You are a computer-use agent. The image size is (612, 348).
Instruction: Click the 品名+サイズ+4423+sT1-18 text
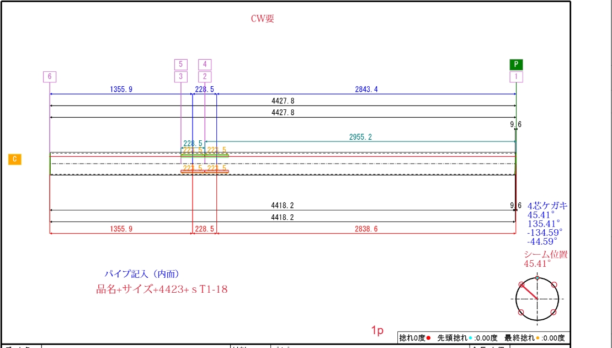(x=162, y=289)
